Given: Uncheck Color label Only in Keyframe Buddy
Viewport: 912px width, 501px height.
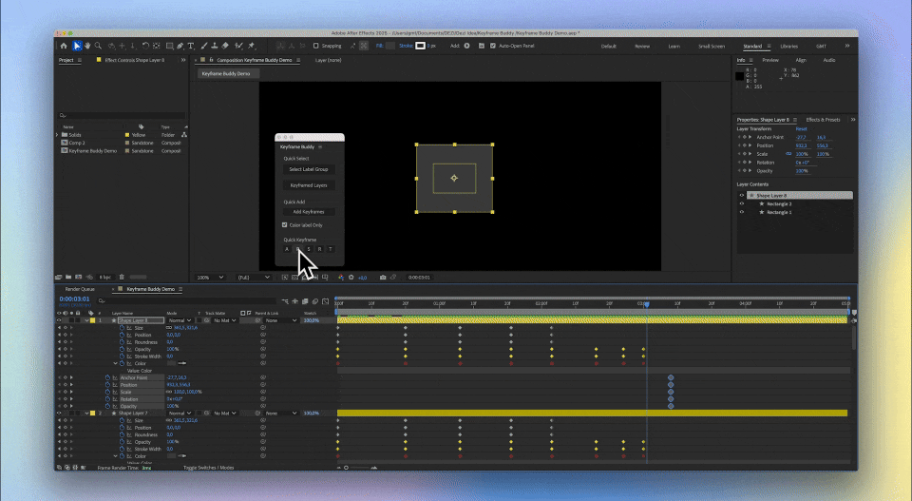Looking at the screenshot, I should pos(284,225).
